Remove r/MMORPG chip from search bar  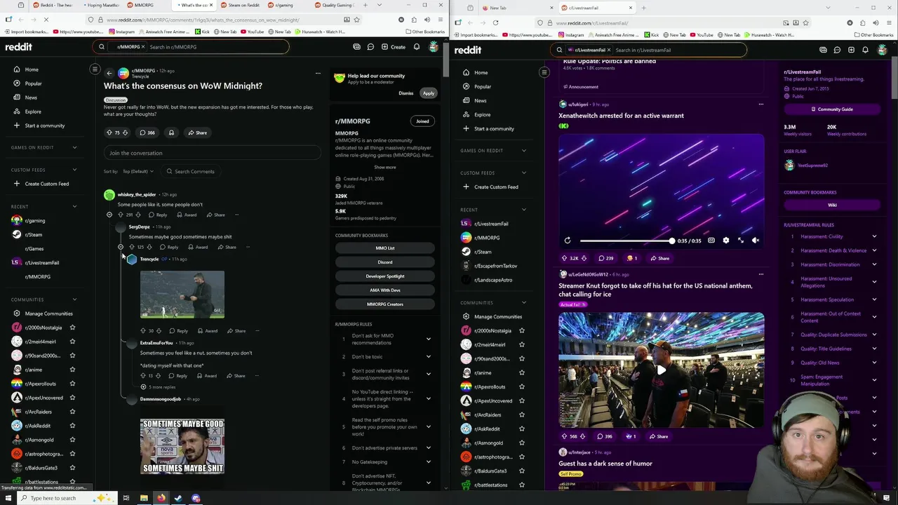coord(143,47)
